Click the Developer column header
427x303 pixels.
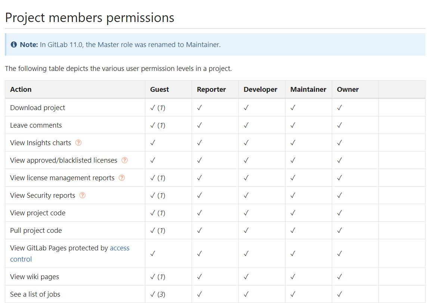[260, 89]
